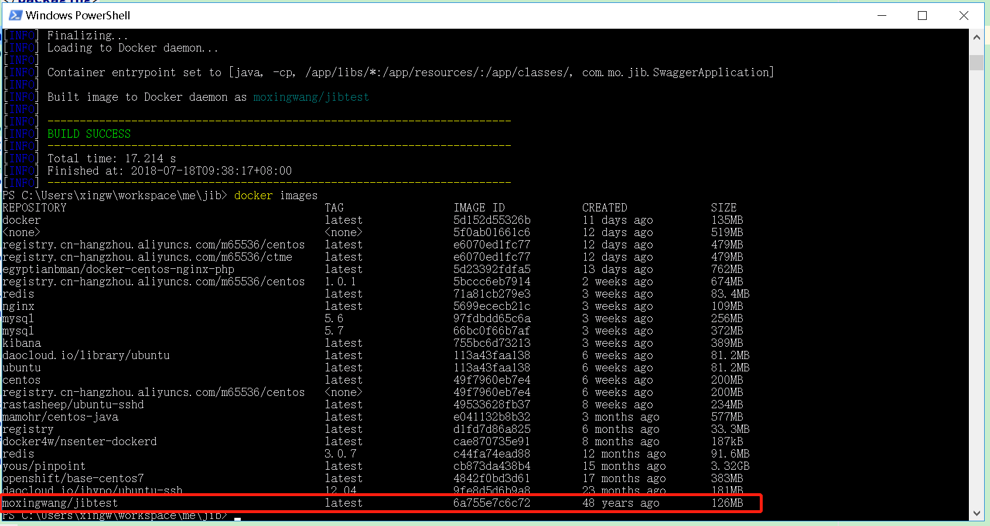Click the 'Container entrypoint set to' line
Image resolution: width=990 pixels, height=526 pixels.
pyautogui.click(x=411, y=73)
